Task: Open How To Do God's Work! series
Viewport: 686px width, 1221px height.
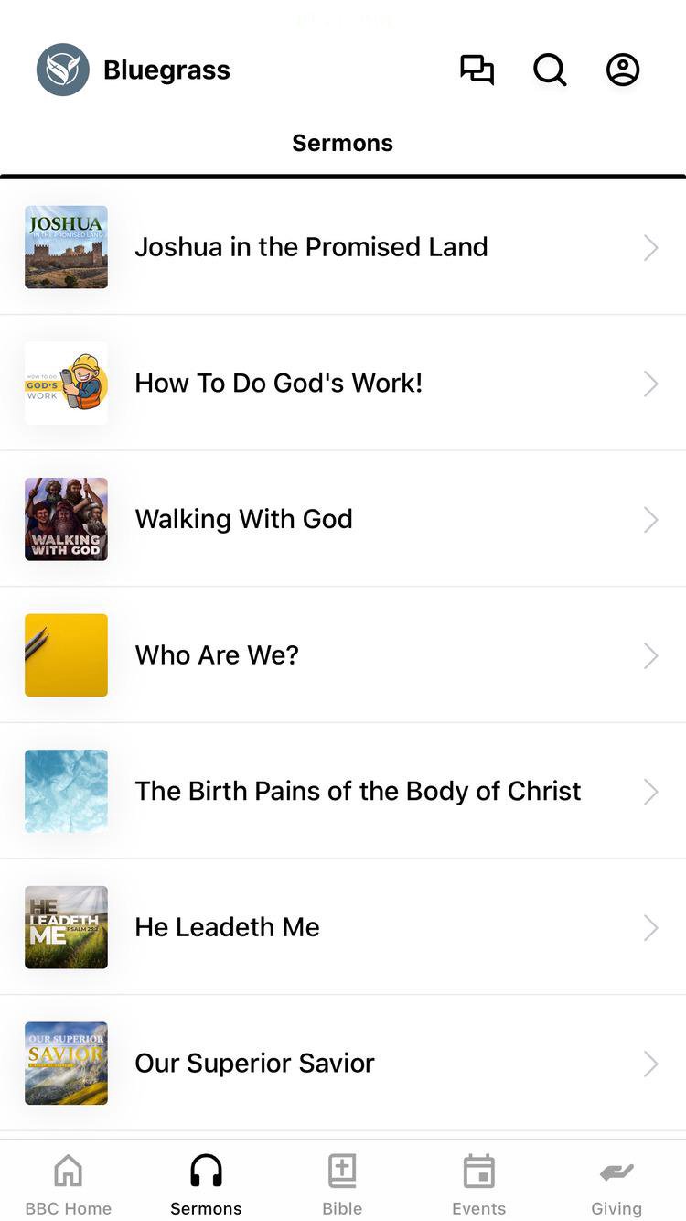Action: (x=279, y=383)
